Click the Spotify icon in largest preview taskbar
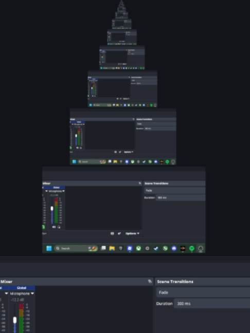Image resolution: width=250 pixels, height=333 pixels. coord(191,248)
